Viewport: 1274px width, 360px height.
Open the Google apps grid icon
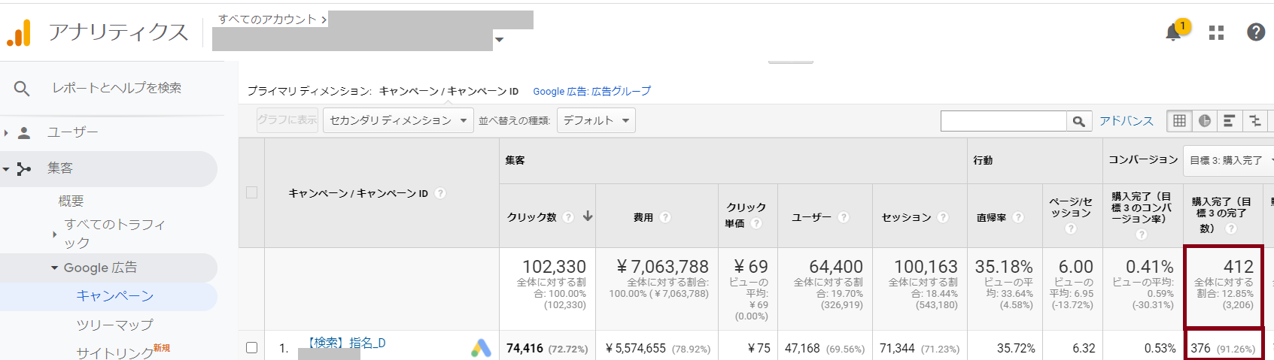pos(1216,32)
